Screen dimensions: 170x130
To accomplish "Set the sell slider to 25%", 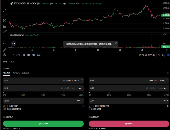I will (x=109, y=93).
